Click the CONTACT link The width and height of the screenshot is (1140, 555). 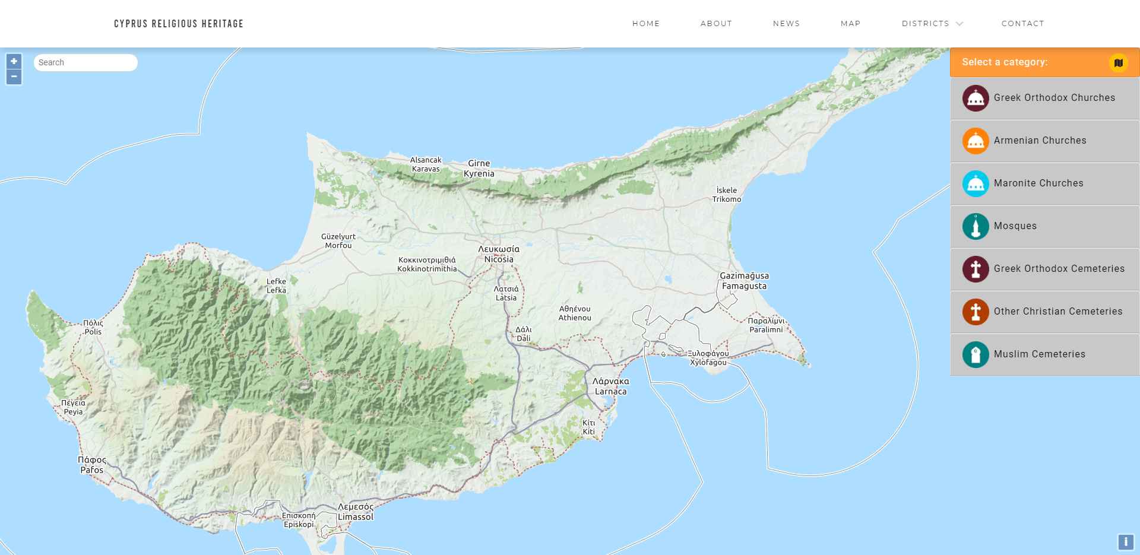click(1022, 24)
